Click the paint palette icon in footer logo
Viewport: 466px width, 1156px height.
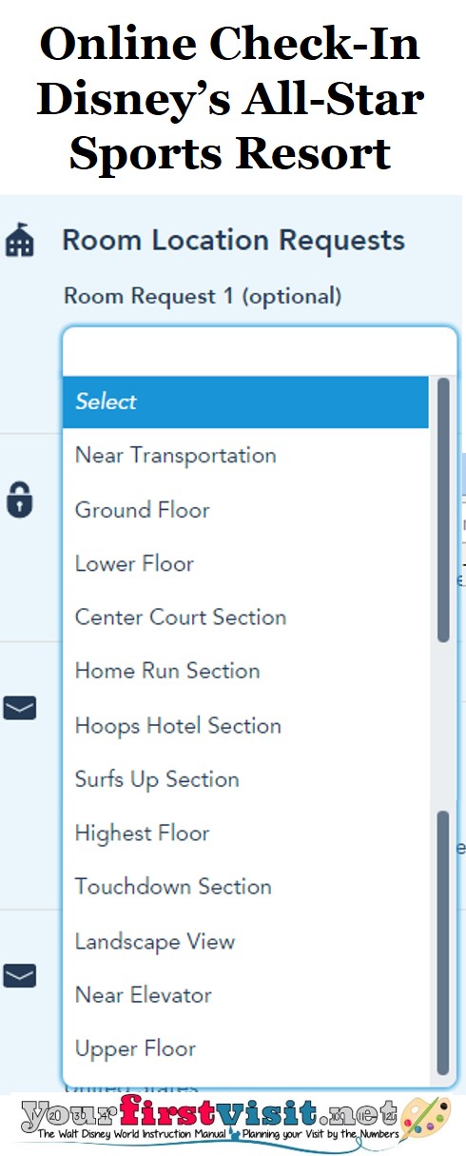(x=428, y=1121)
